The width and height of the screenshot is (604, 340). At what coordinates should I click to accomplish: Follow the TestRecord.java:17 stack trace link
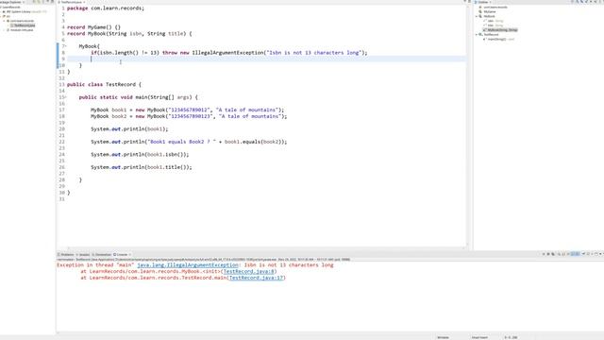(x=256, y=278)
